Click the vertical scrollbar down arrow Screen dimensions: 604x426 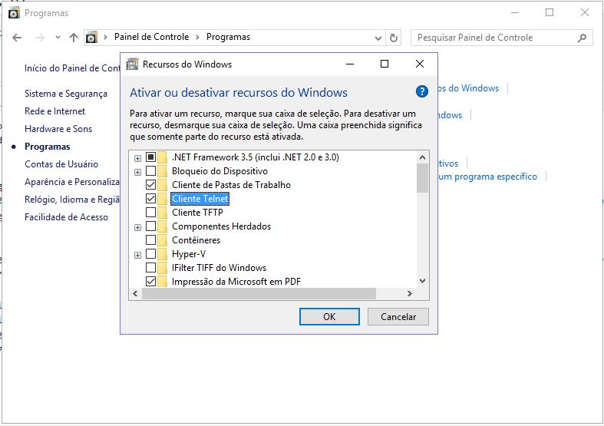click(x=422, y=281)
